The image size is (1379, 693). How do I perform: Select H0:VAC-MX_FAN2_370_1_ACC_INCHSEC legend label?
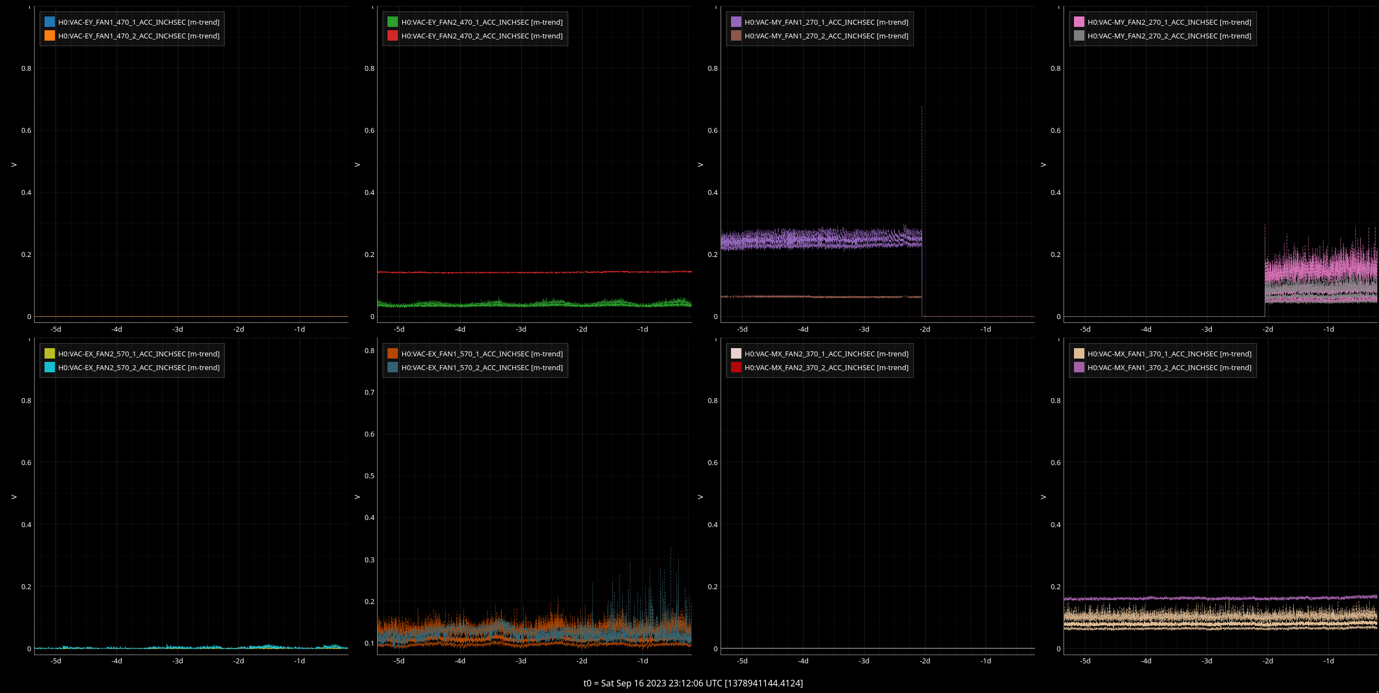tap(826, 354)
